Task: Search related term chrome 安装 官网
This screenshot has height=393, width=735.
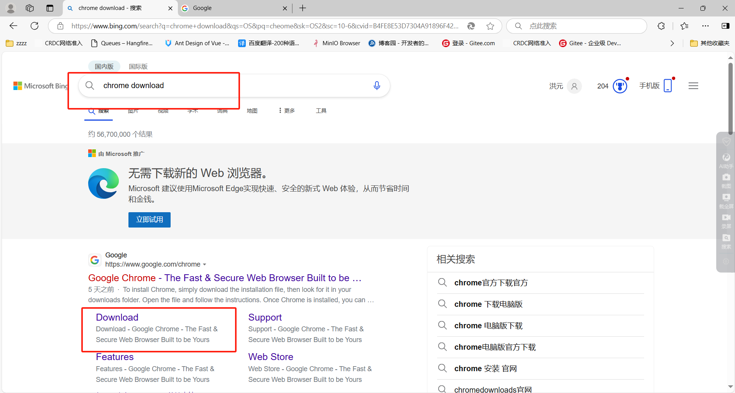Action: point(485,368)
